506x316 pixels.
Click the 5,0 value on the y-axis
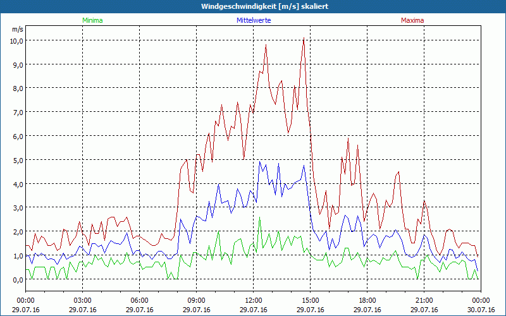[15, 160]
